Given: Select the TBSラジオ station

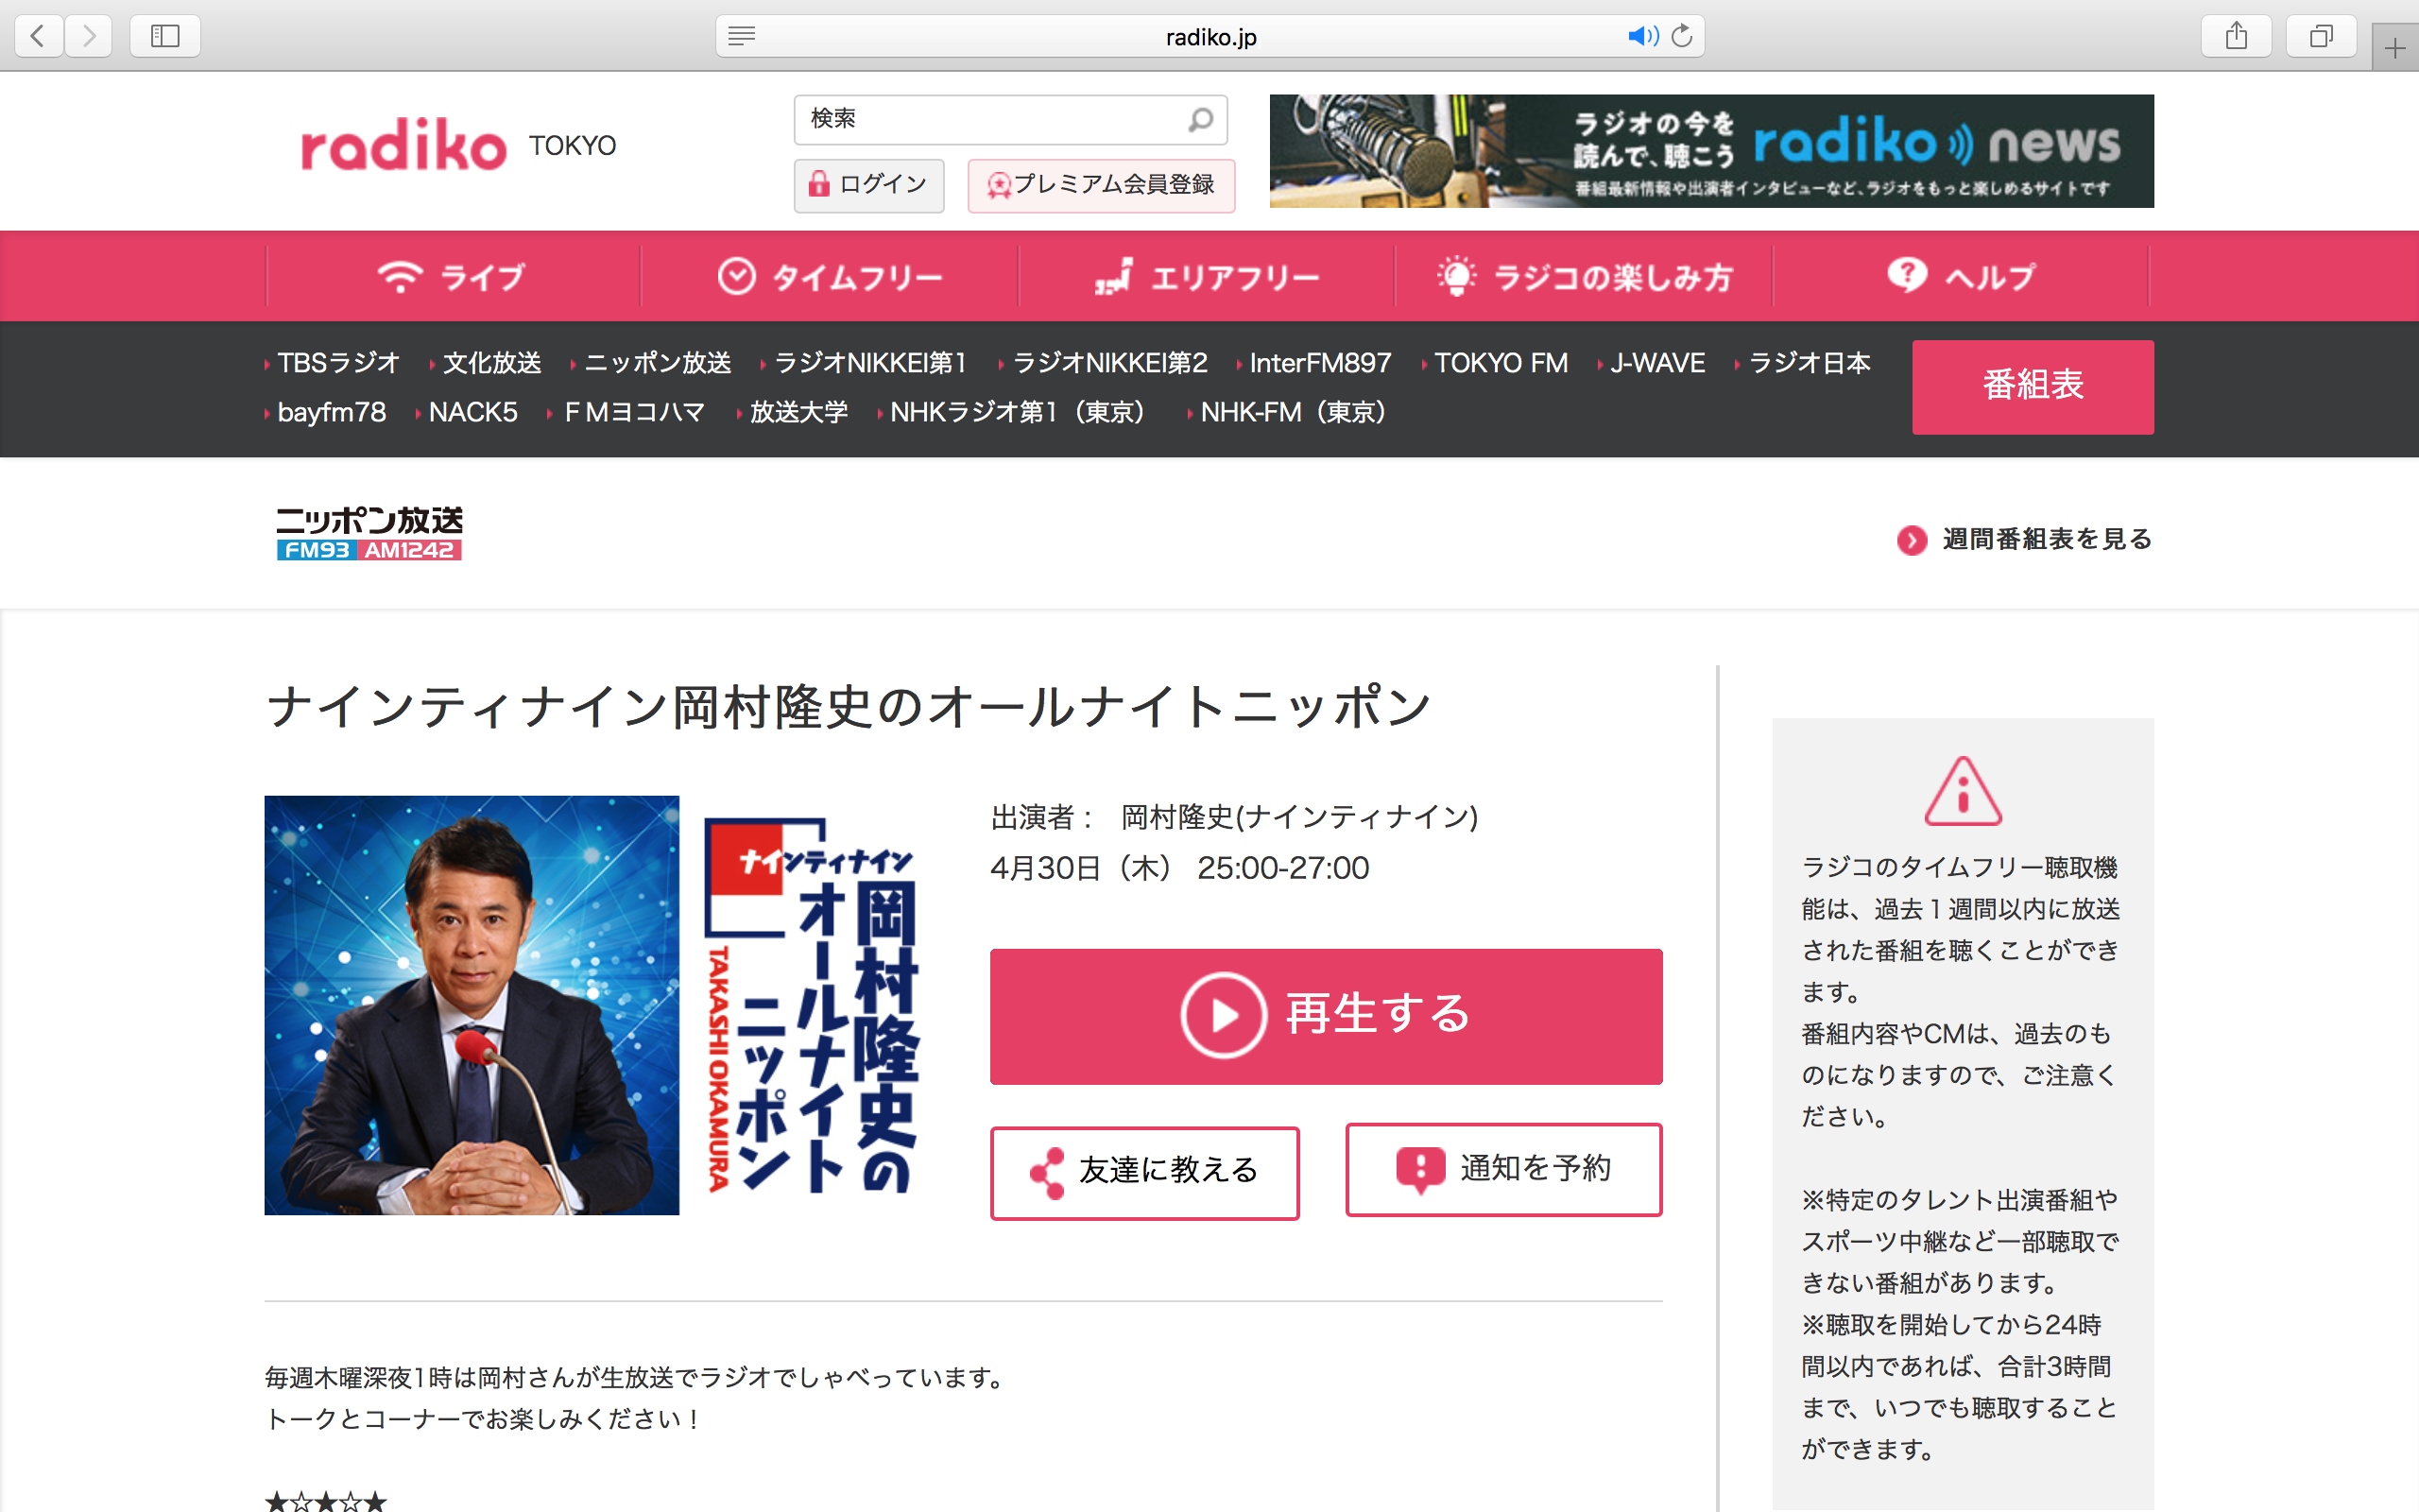Looking at the screenshot, I should tap(338, 363).
